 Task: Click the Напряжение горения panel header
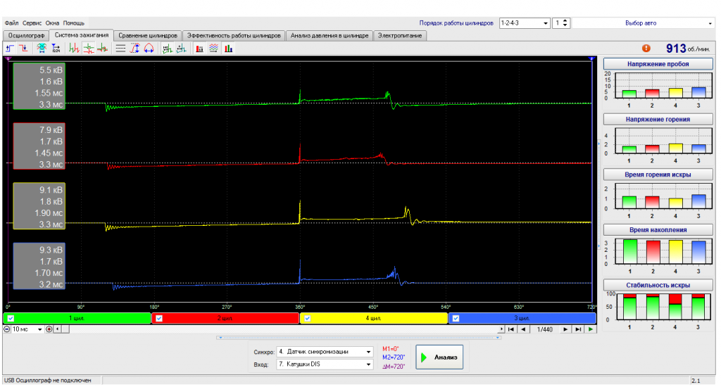tap(658, 119)
